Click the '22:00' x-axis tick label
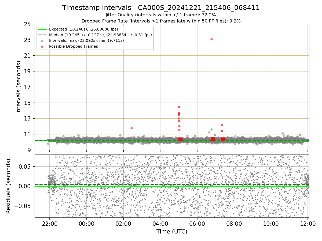This screenshot has width=322, height=241. click(50, 223)
